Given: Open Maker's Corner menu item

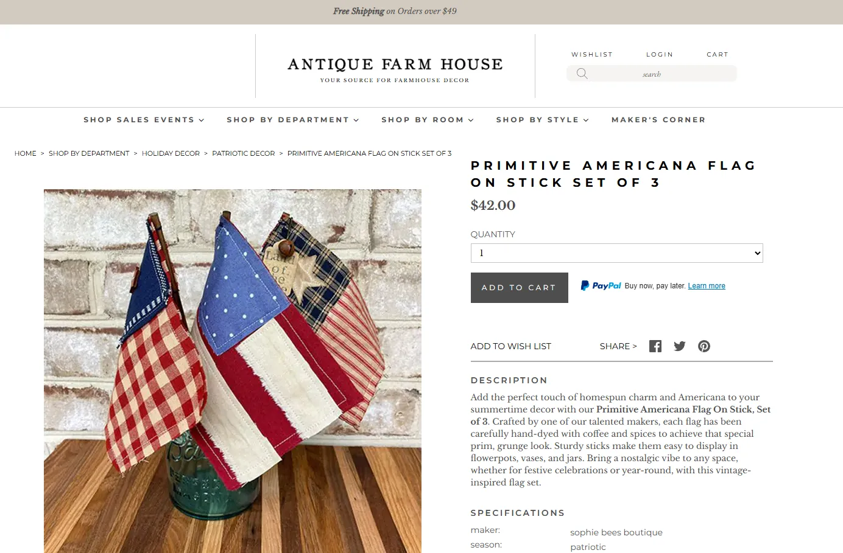Looking at the screenshot, I should coord(658,120).
